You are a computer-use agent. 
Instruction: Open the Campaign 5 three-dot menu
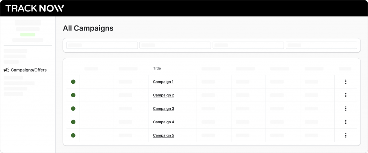tap(345, 135)
